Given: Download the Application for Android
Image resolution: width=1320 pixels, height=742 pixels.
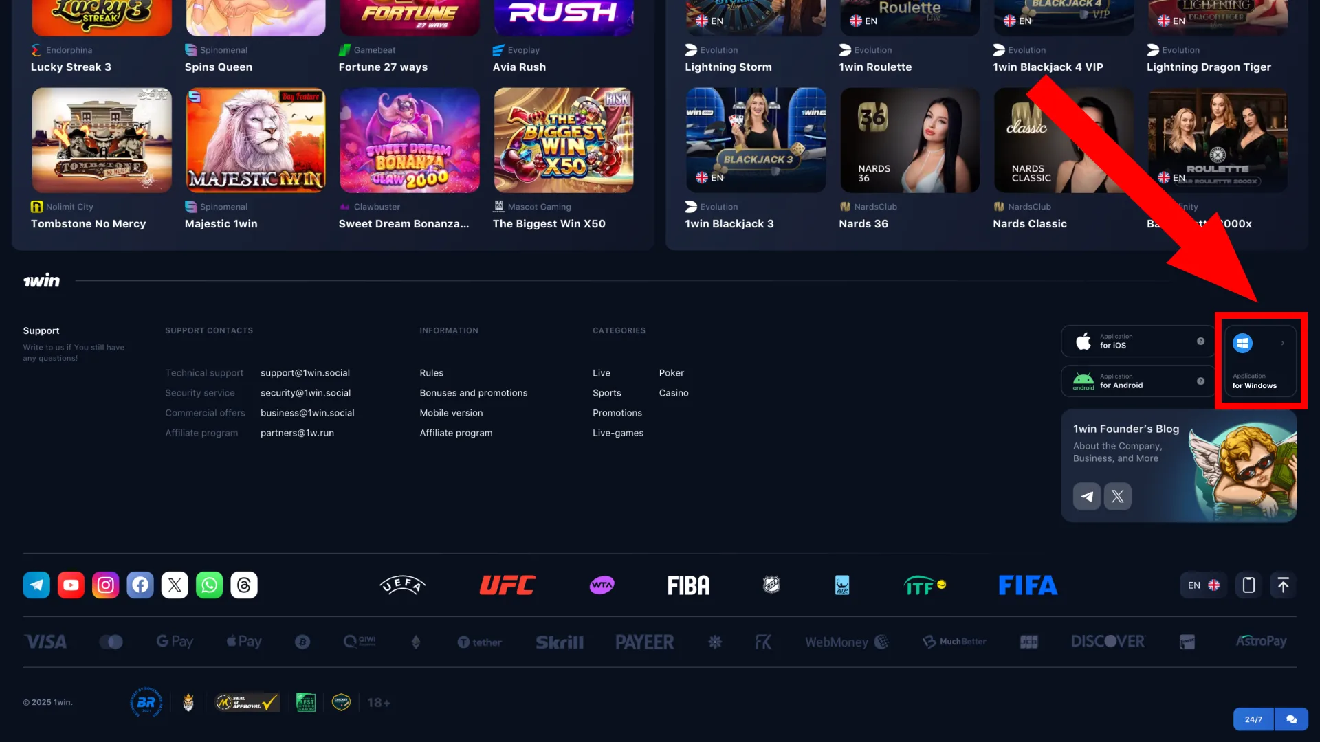Looking at the screenshot, I should pos(1138,381).
